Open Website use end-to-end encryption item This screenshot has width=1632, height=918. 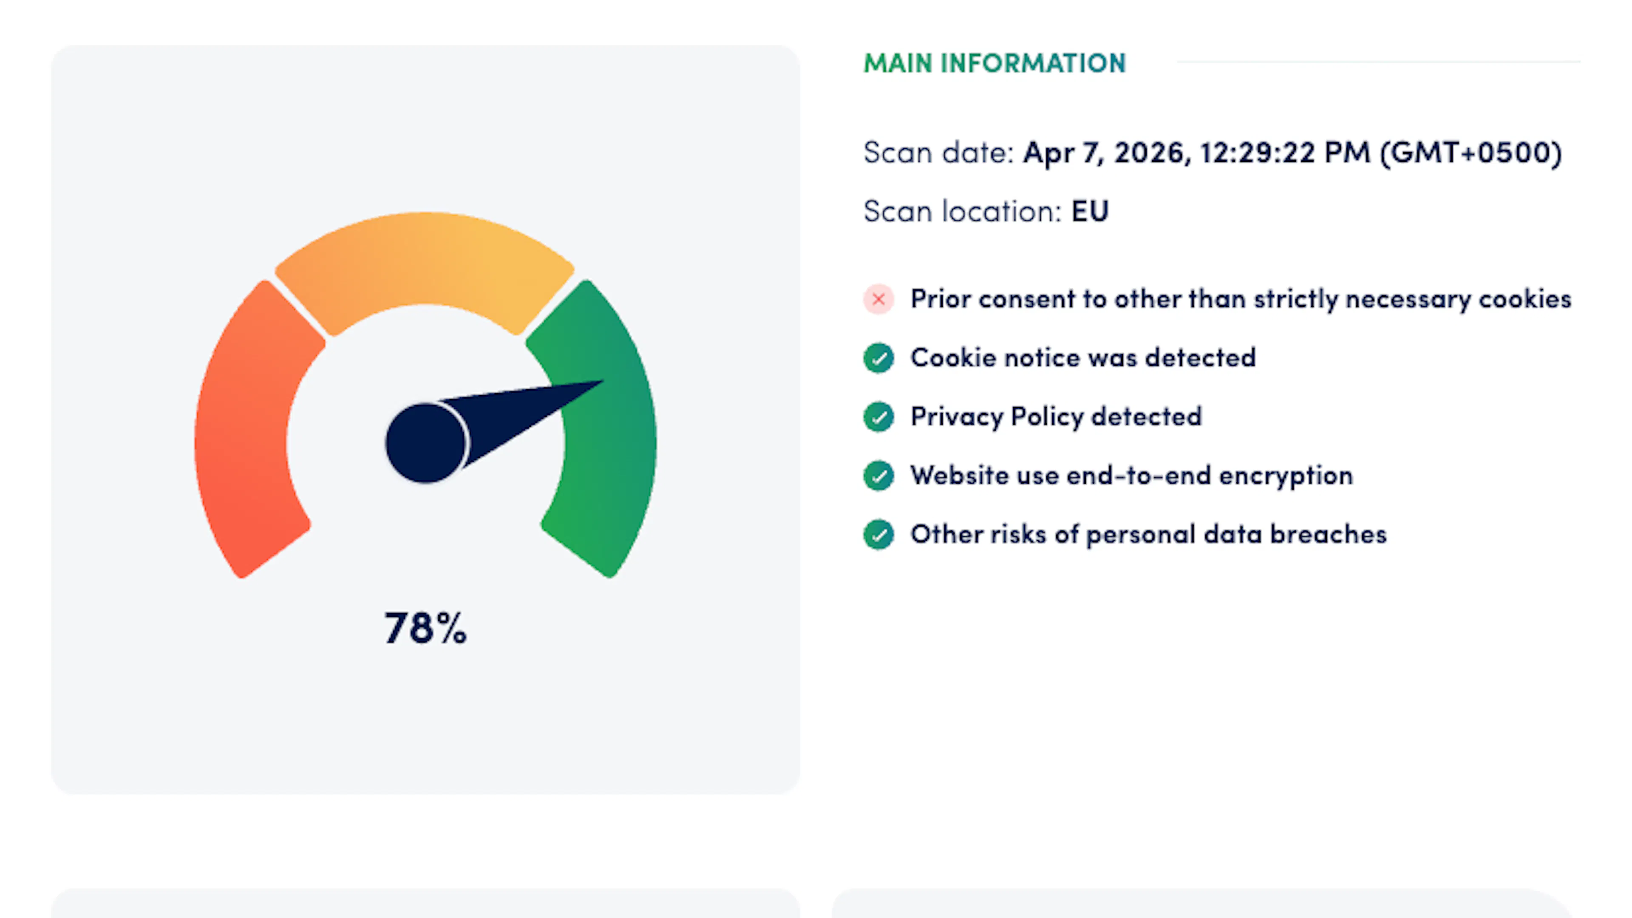1132,476
